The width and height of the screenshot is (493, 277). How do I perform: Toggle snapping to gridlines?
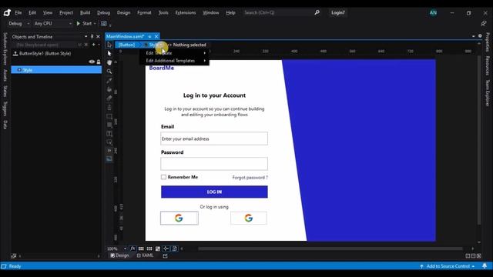pyautogui.click(x=149, y=249)
